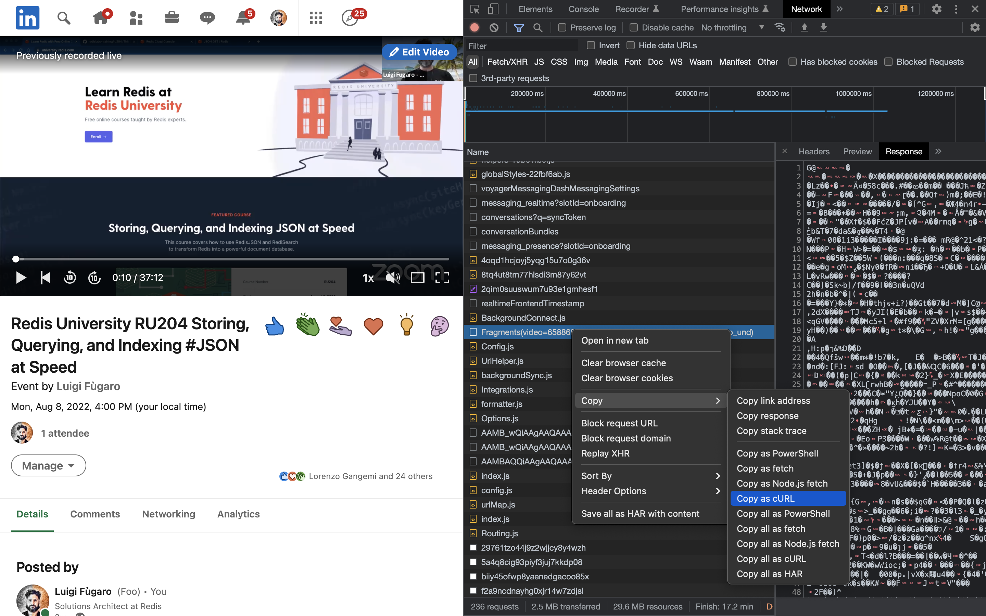Open DevTools main settings gear
Image resolution: width=986 pixels, height=616 pixels.
coord(936,9)
